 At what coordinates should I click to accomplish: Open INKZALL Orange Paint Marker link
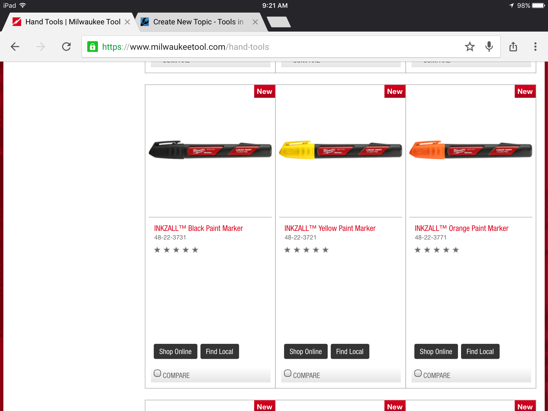click(x=461, y=228)
